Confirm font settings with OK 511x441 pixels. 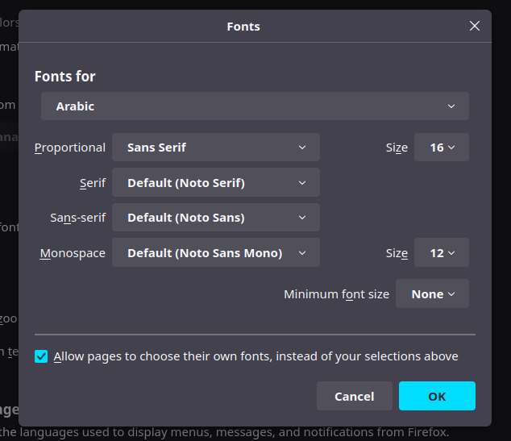click(x=437, y=396)
